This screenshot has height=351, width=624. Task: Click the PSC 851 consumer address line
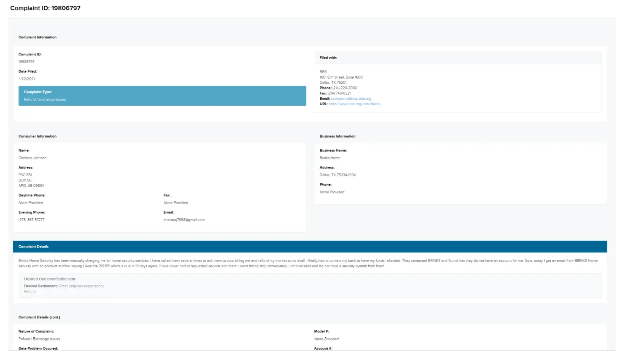click(x=25, y=175)
